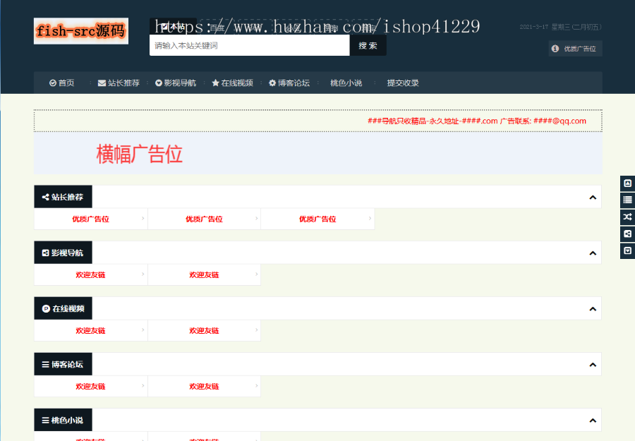Click the 2021-3-17 星期三 date text

560,27
